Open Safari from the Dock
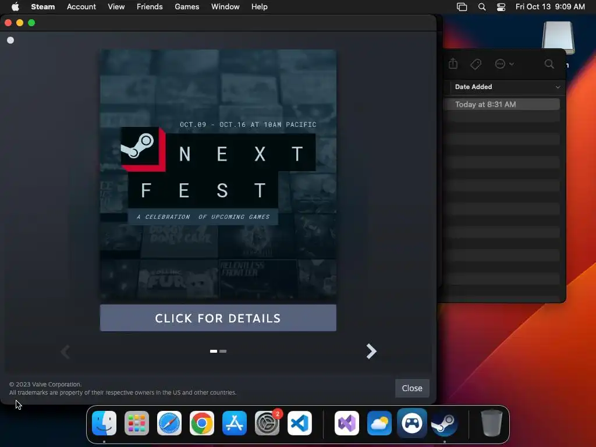The height and width of the screenshot is (447, 596). (x=169, y=423)
